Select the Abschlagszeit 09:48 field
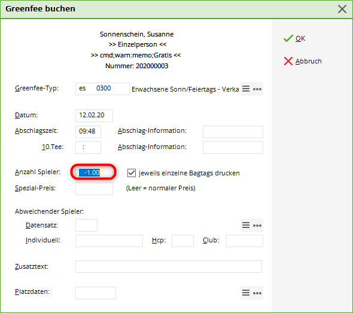This screenshot has width=353, height=313. pyautogui.click(x=89, y=132)
